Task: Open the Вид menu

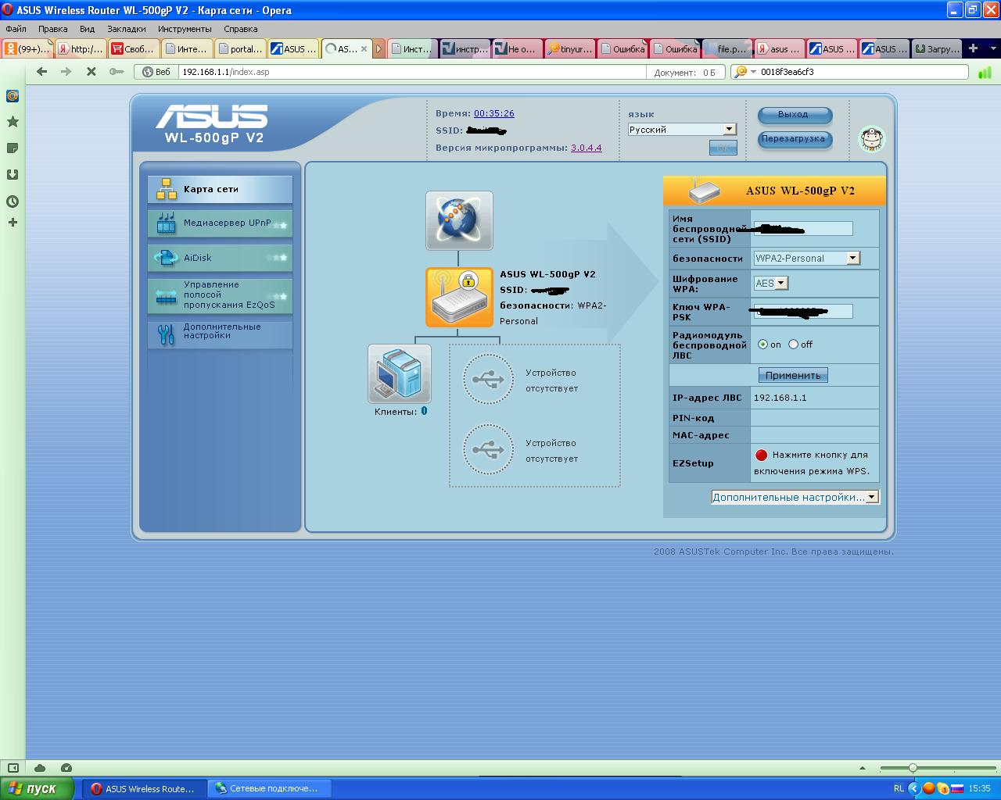Action: coord(87,29)
